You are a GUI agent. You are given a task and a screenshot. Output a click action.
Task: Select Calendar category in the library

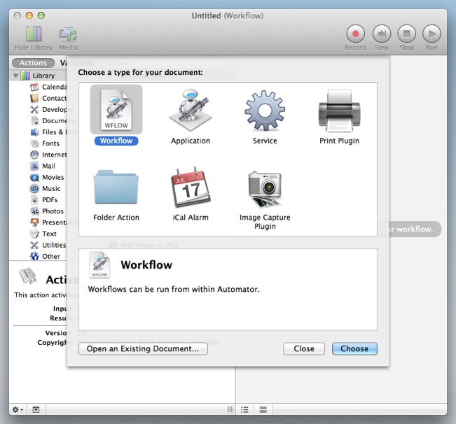pos(48,87)
